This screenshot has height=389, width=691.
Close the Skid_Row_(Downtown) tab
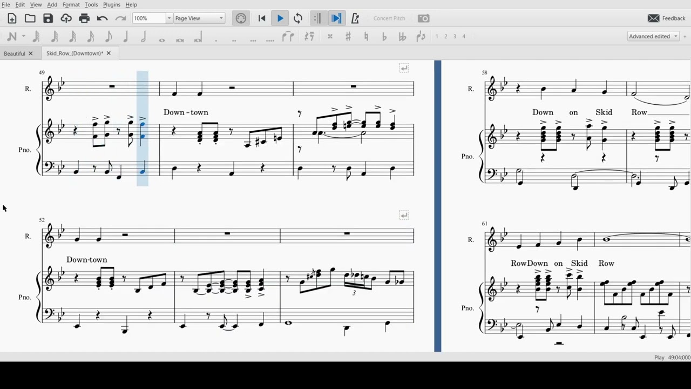[109, 53]
